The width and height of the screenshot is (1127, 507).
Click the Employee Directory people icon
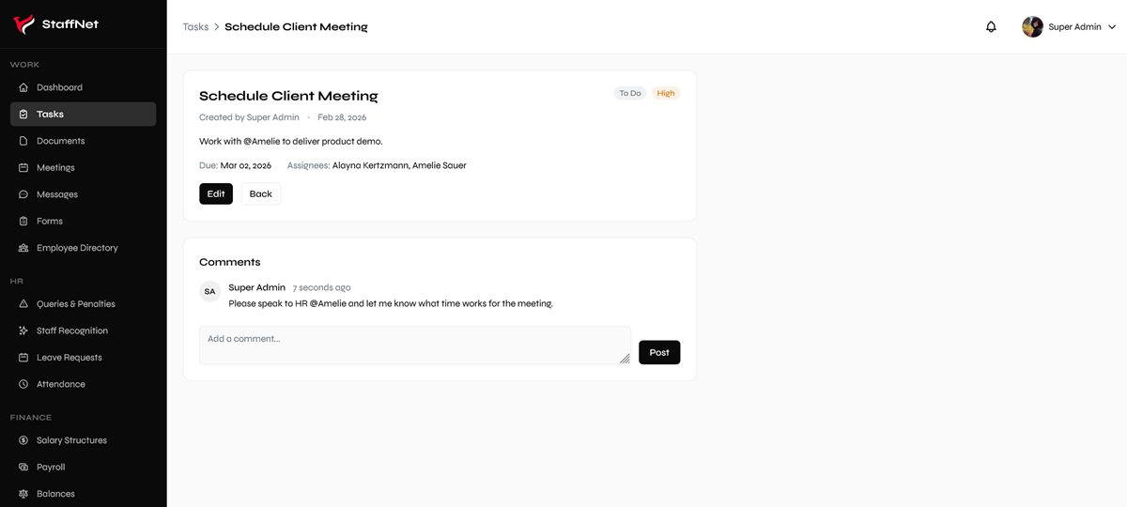pyautogui.click(x=23, y=248)
